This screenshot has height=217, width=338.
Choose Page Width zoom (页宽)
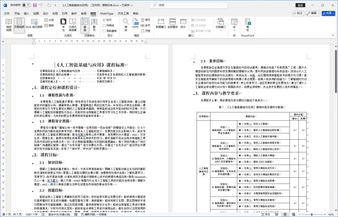(146, 31)
